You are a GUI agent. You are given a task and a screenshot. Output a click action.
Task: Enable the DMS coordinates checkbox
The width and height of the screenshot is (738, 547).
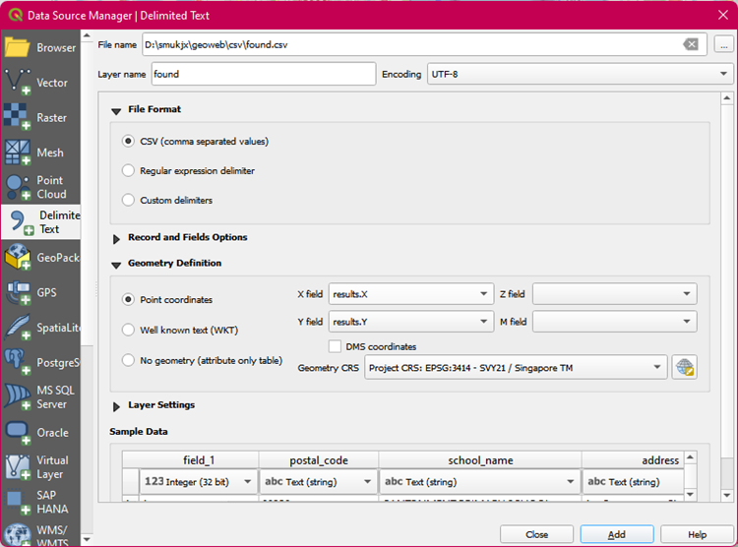[x=336, y=346]
